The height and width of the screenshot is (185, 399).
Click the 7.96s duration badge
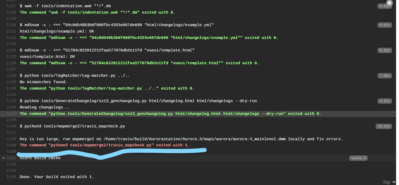tap(385, 76)
